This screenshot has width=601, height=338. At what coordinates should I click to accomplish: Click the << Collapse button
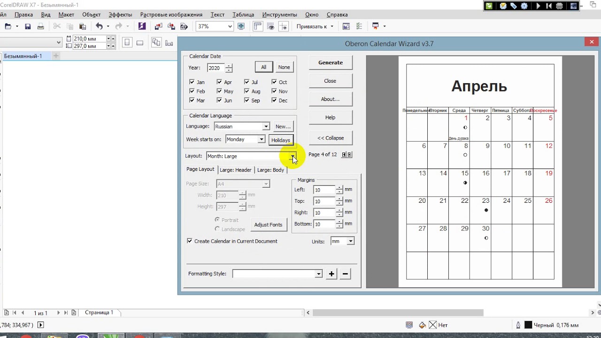(x=331, y=138)
